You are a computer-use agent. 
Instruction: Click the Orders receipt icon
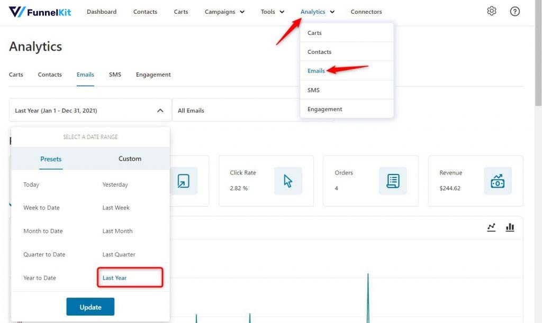tap(393, 181)
